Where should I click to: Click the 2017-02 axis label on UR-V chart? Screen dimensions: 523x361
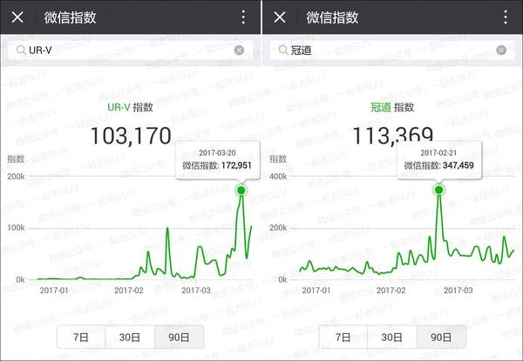point(129,291)
